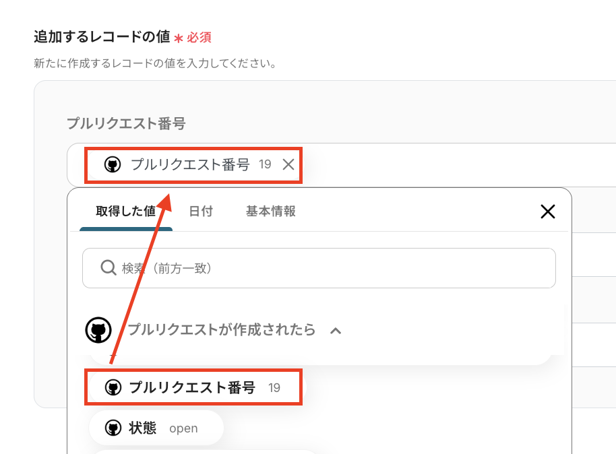The width and height of the screenshot is (616, 454).
Task: Click empty area of プルリクエスト番号 input field
Action: (x=458, y=164)
